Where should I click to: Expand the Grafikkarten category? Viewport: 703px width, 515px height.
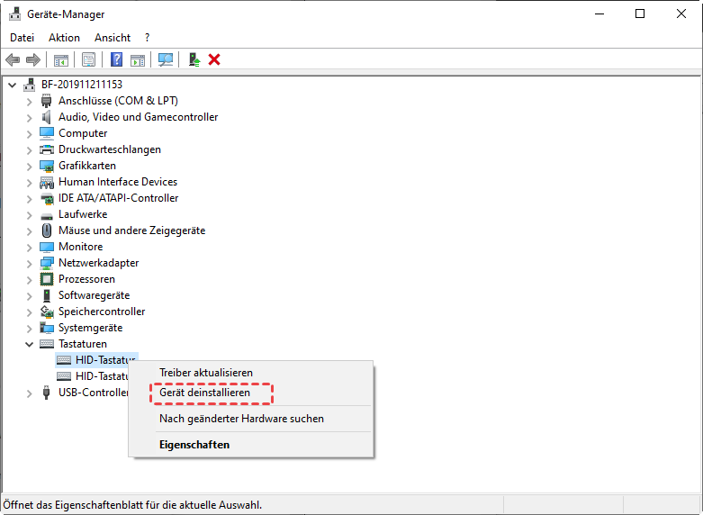tap(30, 166)
